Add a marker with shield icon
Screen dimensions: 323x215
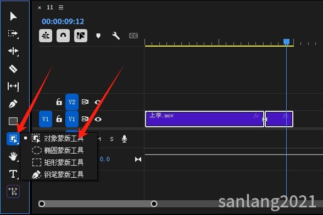(98, 36)
